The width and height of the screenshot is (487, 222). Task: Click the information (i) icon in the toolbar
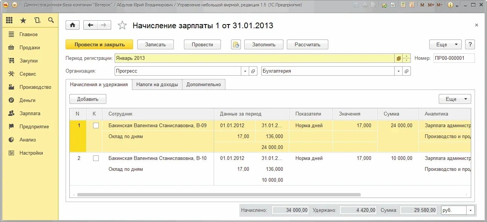pos(451,5)
